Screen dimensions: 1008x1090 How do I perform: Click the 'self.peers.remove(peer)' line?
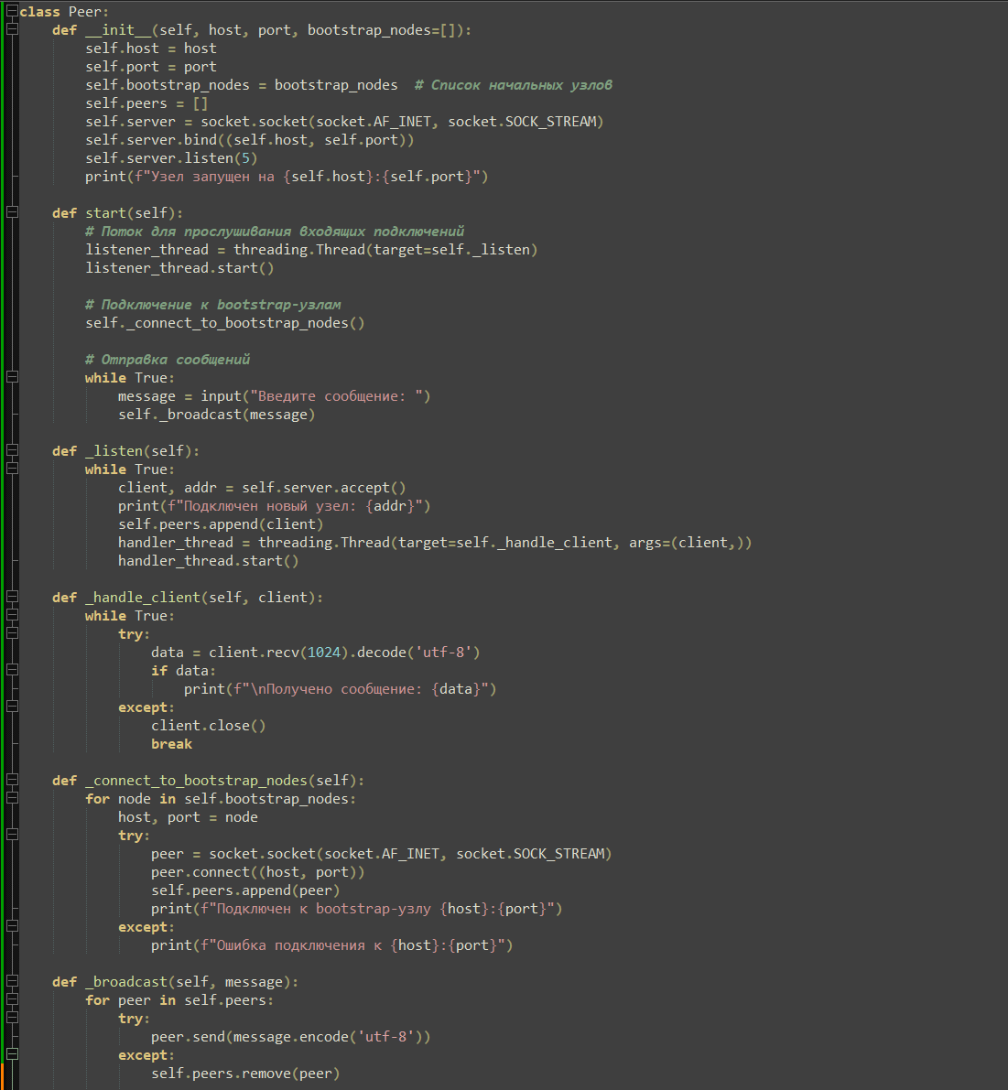(x=245, y=1074)
